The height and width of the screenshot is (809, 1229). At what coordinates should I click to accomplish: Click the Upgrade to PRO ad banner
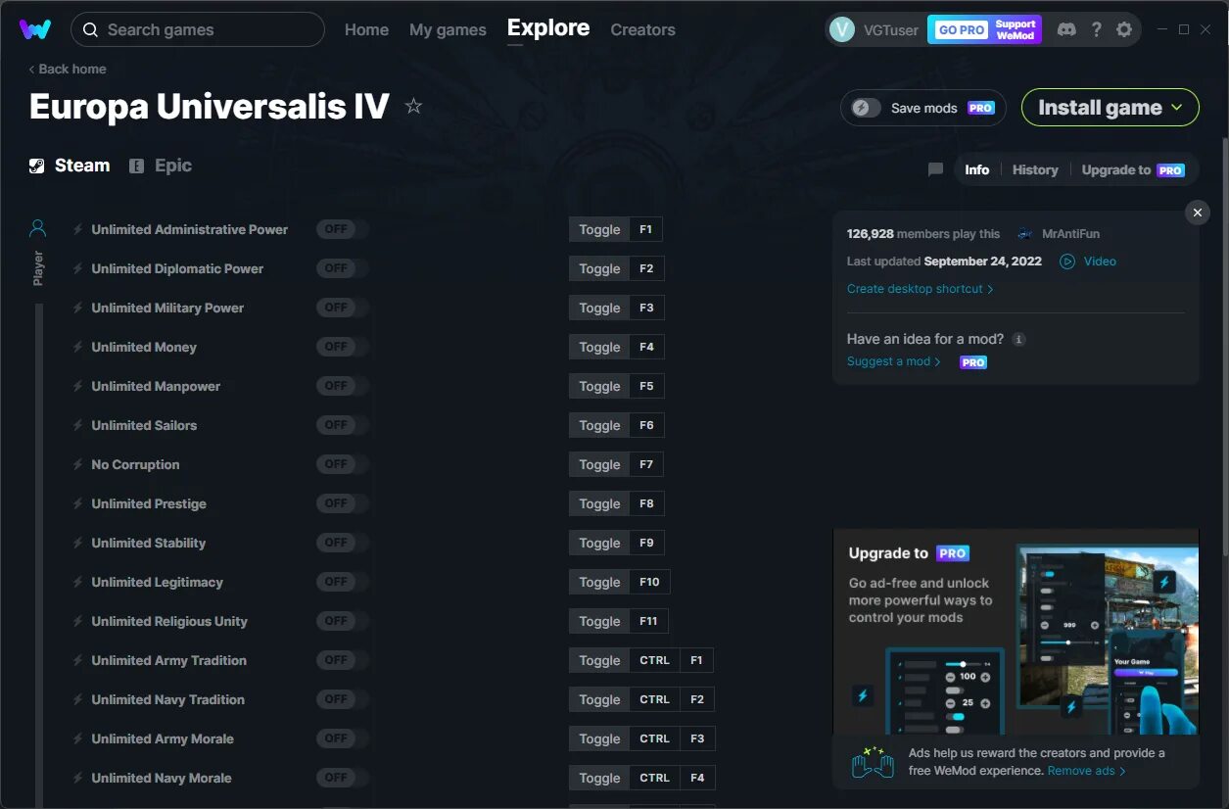(x=1016, y=632)
